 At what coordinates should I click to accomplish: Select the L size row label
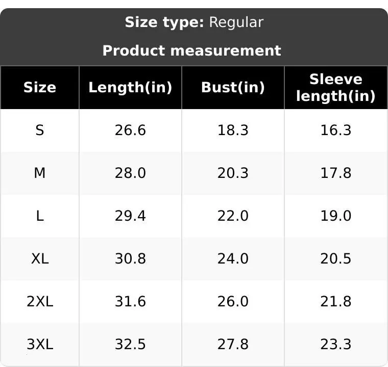(x=40, y=216)
